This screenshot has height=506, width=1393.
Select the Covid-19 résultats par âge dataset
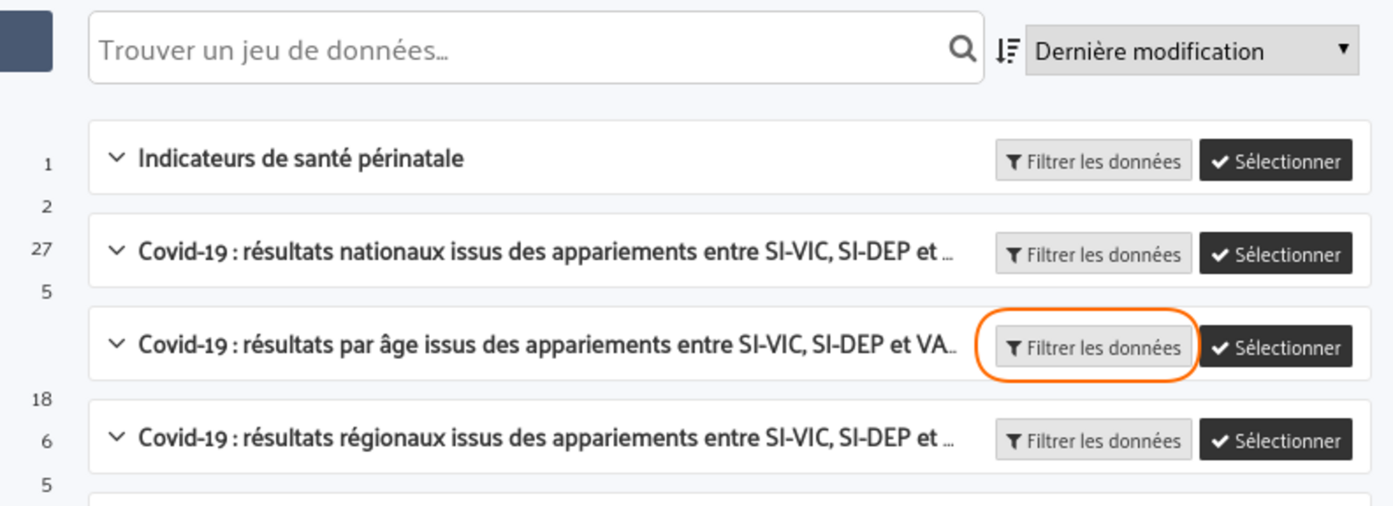[1275, 347]
